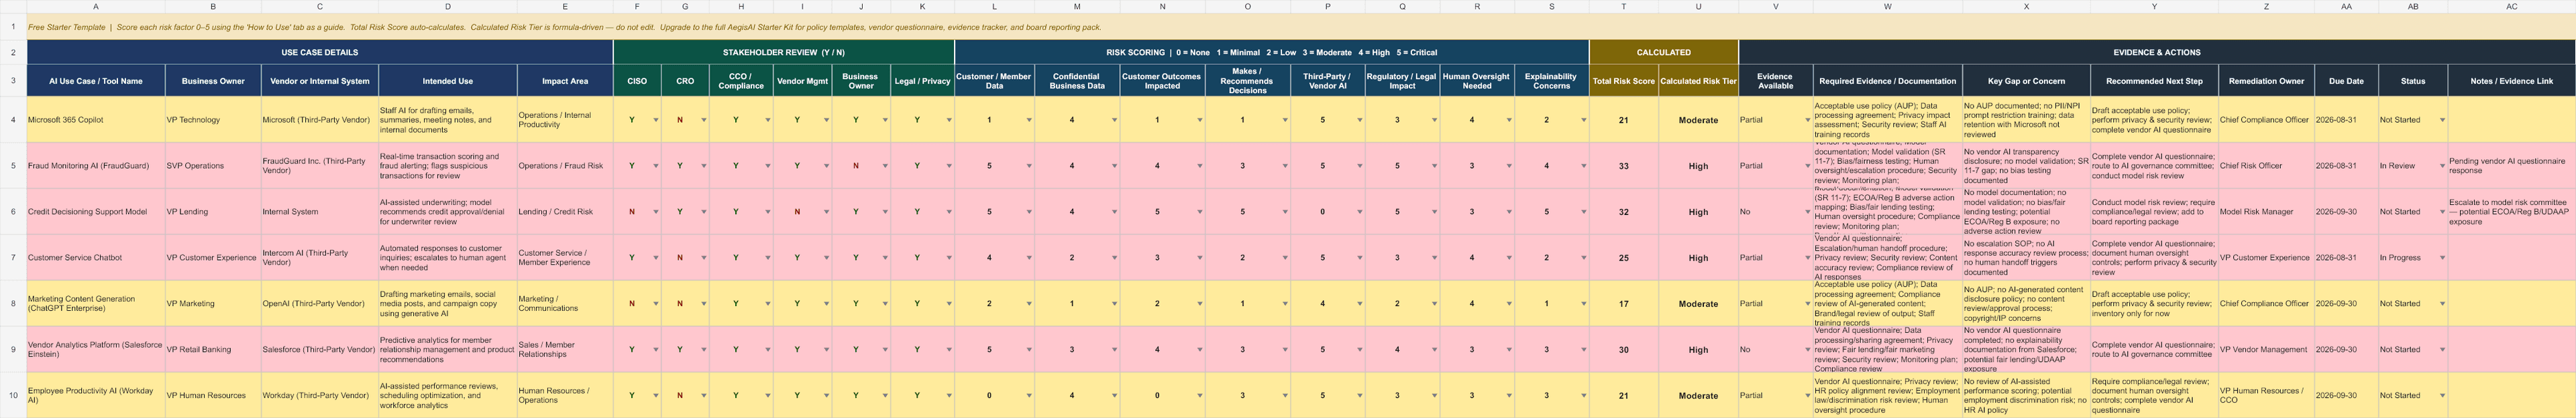Click the Recommended Next Step header
2576x418 pixels.
pyautogui.click(x=2154, y=81)
